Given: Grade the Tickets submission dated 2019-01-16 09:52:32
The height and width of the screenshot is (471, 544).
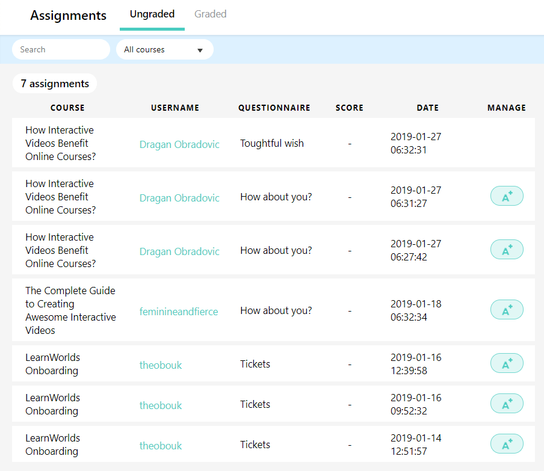Looking at the screenshot, I should [507, 404].
